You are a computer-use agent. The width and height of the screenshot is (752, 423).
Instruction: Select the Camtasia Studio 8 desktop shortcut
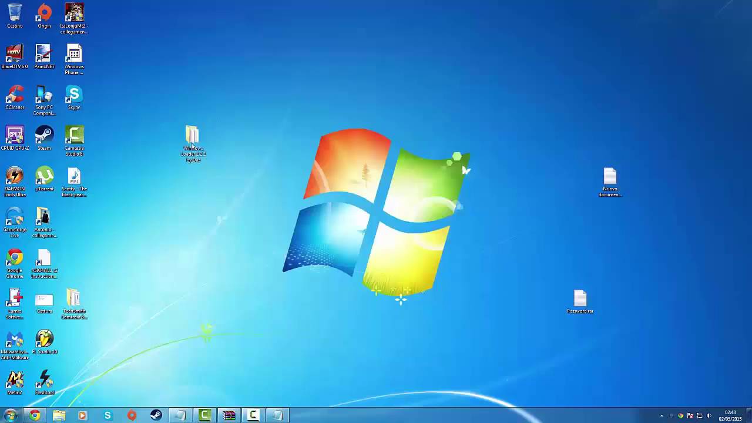(x=74, y=141)
